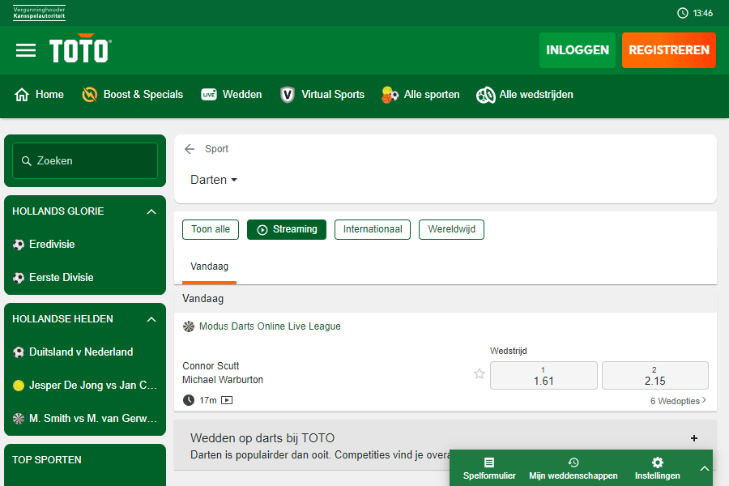Open the Wedden live menu
The width and height of the screenshot is (729, 486).
click(232, 95)
